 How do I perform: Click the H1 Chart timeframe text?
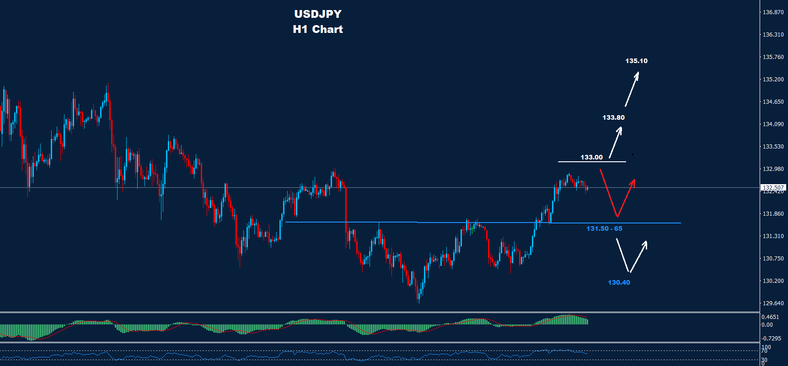[318, 29]
